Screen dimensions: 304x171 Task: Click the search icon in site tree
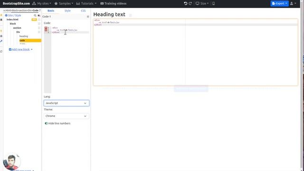pyautogui.click(x=35, y=15)
